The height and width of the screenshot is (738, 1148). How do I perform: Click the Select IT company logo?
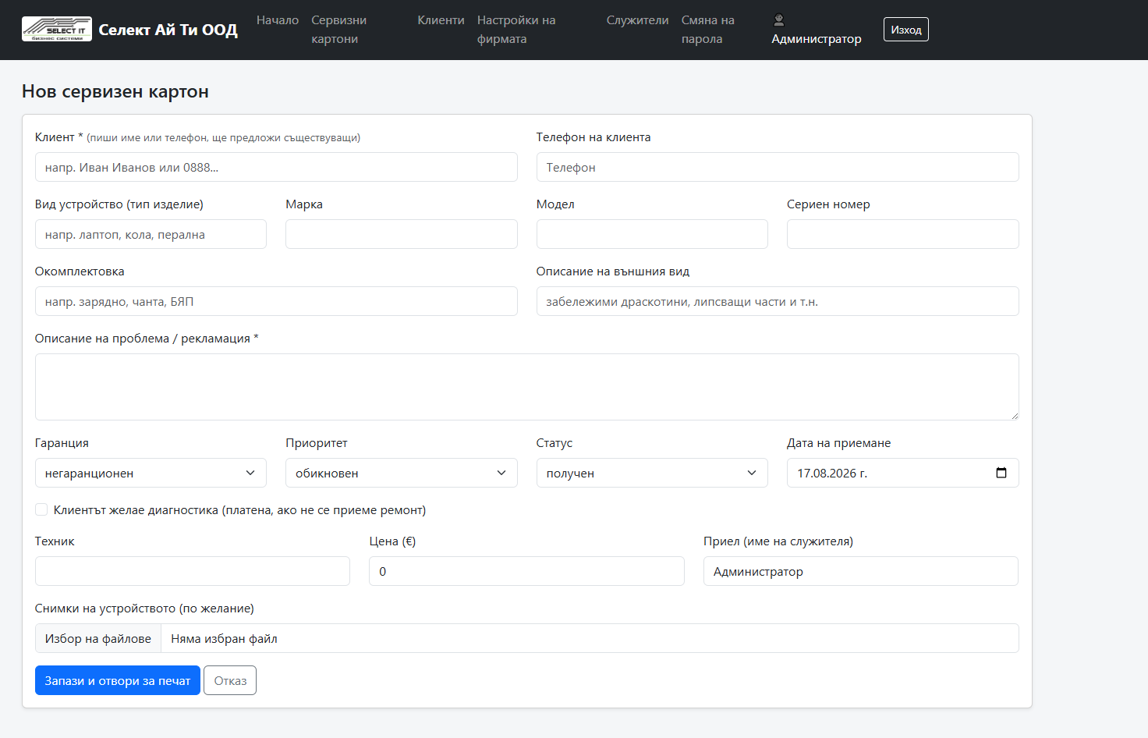click(57, 30)
